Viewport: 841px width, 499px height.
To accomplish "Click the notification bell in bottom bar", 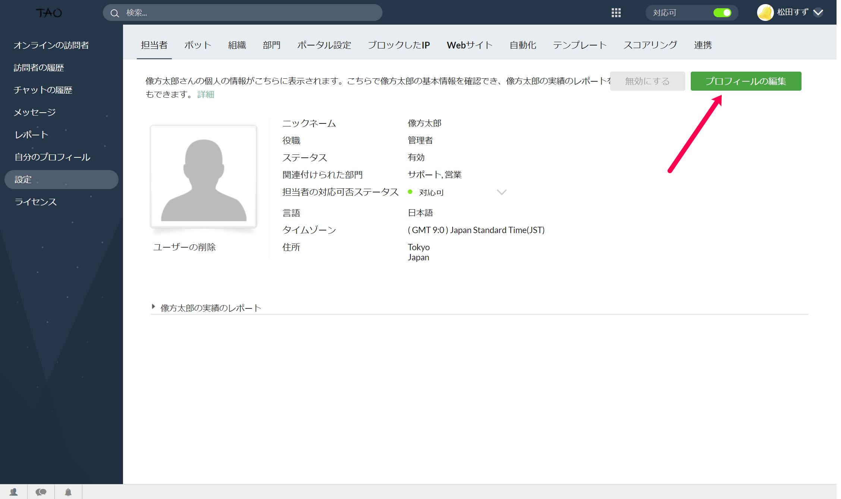I will pyautogui.click(x=68, y=492).
